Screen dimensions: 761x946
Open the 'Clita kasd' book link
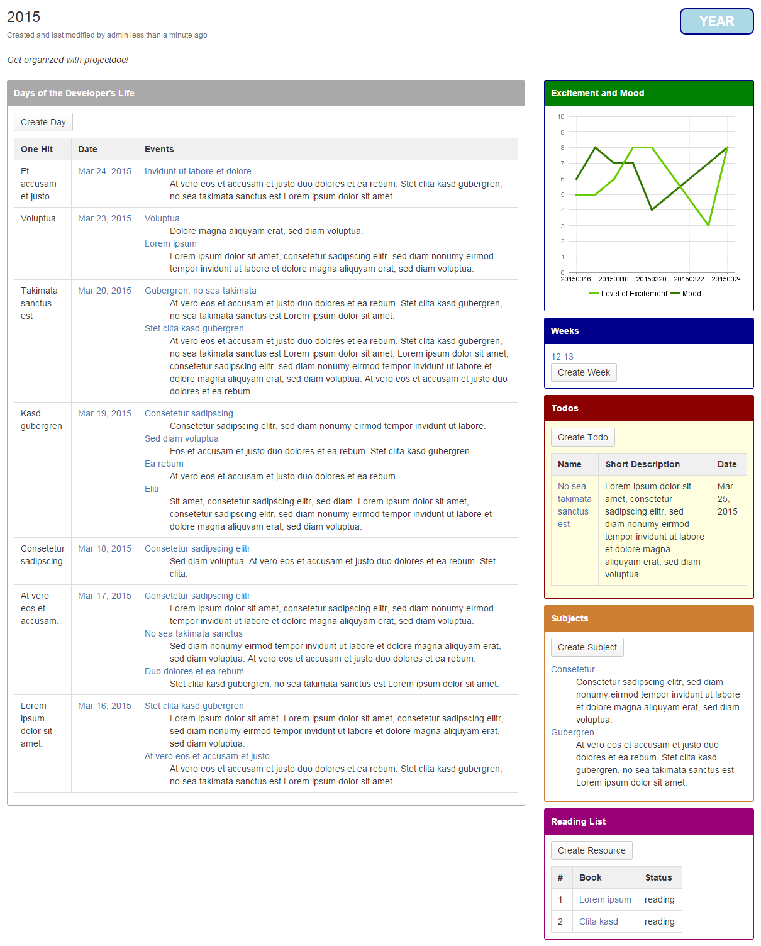click(598, 921)
